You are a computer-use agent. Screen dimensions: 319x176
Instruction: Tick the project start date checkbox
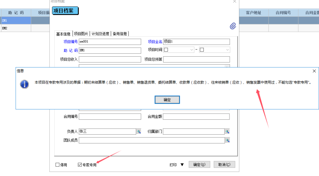(166, 50)
